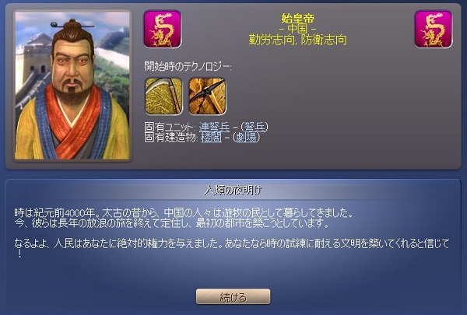Image resolution: width=467 pixels, height=315 pixels.
Task: Click the 固有建造物 label
Action: point(170,138)
